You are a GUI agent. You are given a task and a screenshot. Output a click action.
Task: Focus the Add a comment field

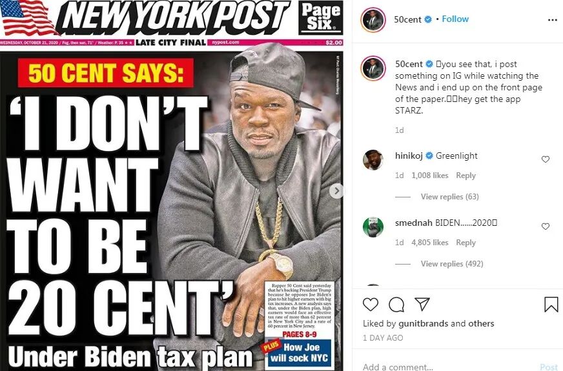(x=449, y=366)
